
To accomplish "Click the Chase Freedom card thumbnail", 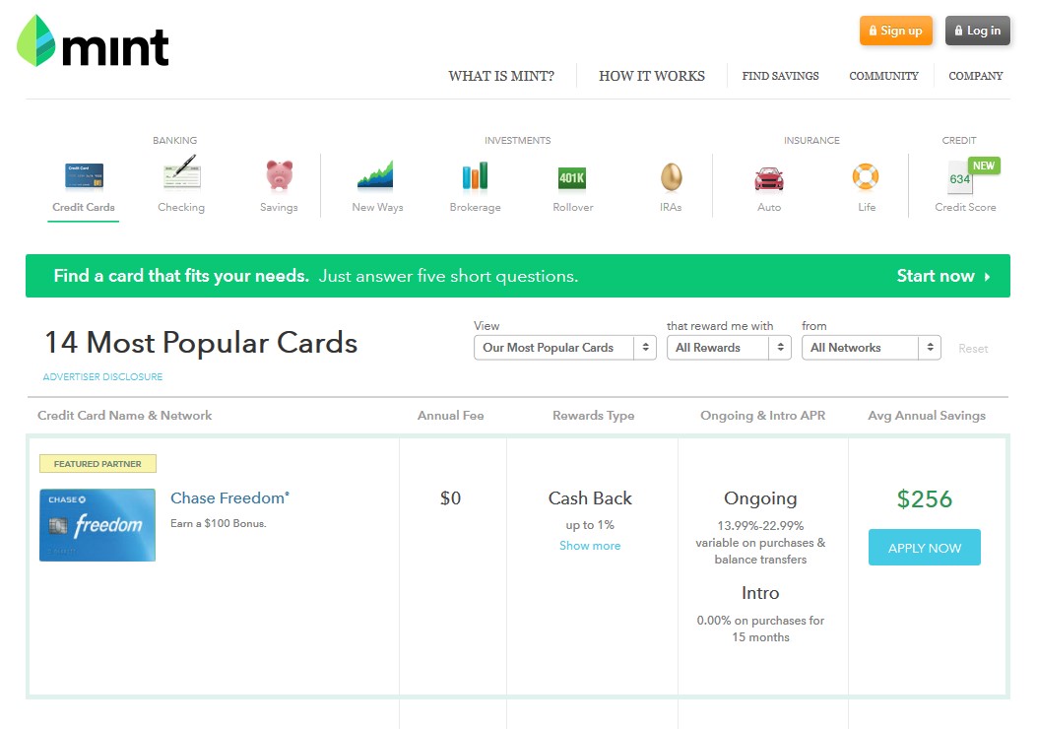I will pos(97,525).
